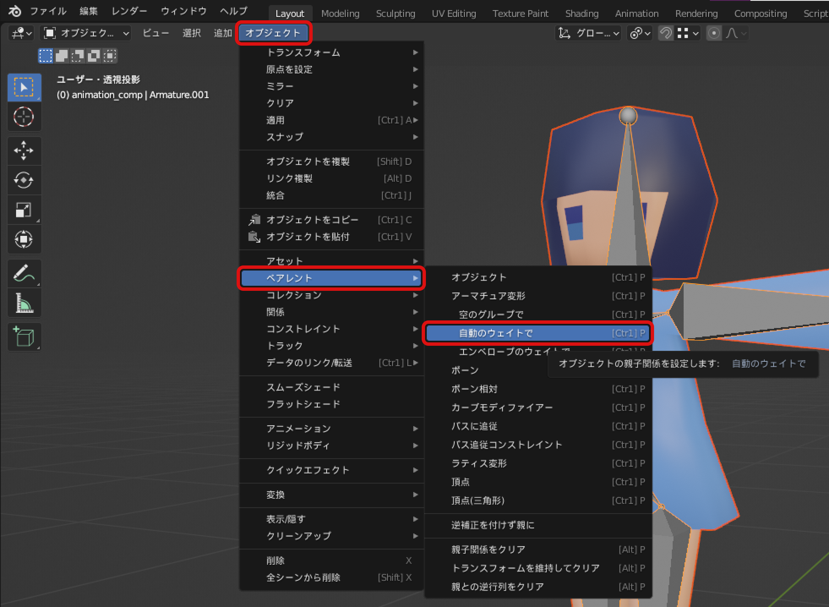
Task: Open the レンダー menu
Action: click(130, 11)
